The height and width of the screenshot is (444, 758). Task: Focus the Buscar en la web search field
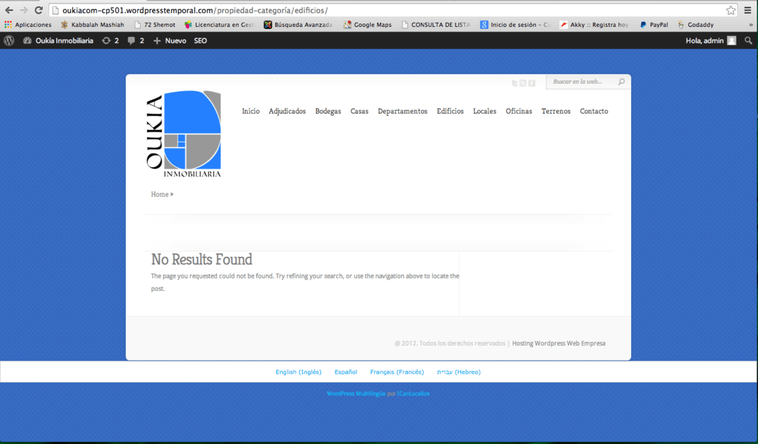(582, 82)
